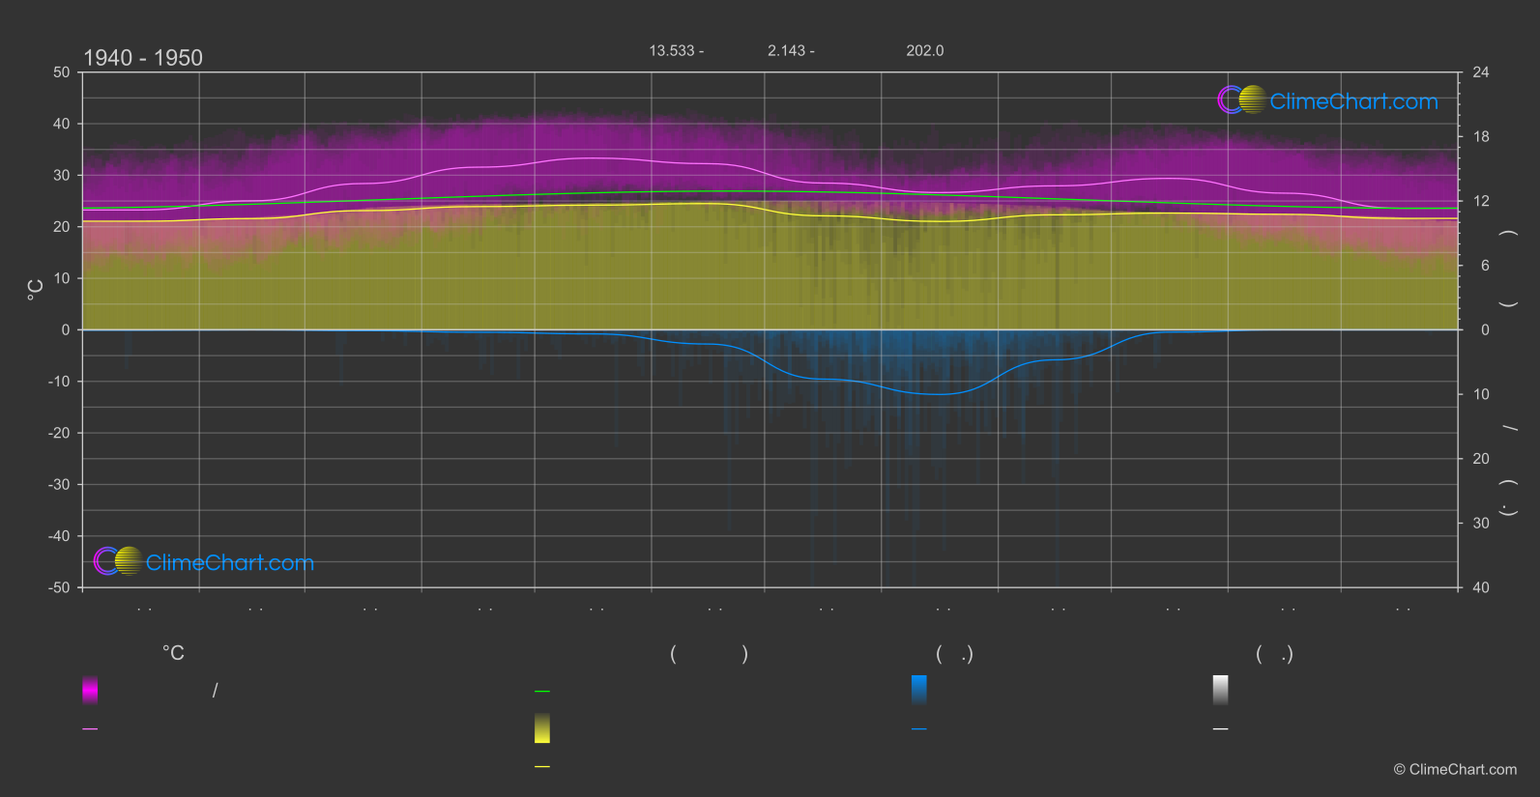Click the 50 label on the left axis

point(62,72)
